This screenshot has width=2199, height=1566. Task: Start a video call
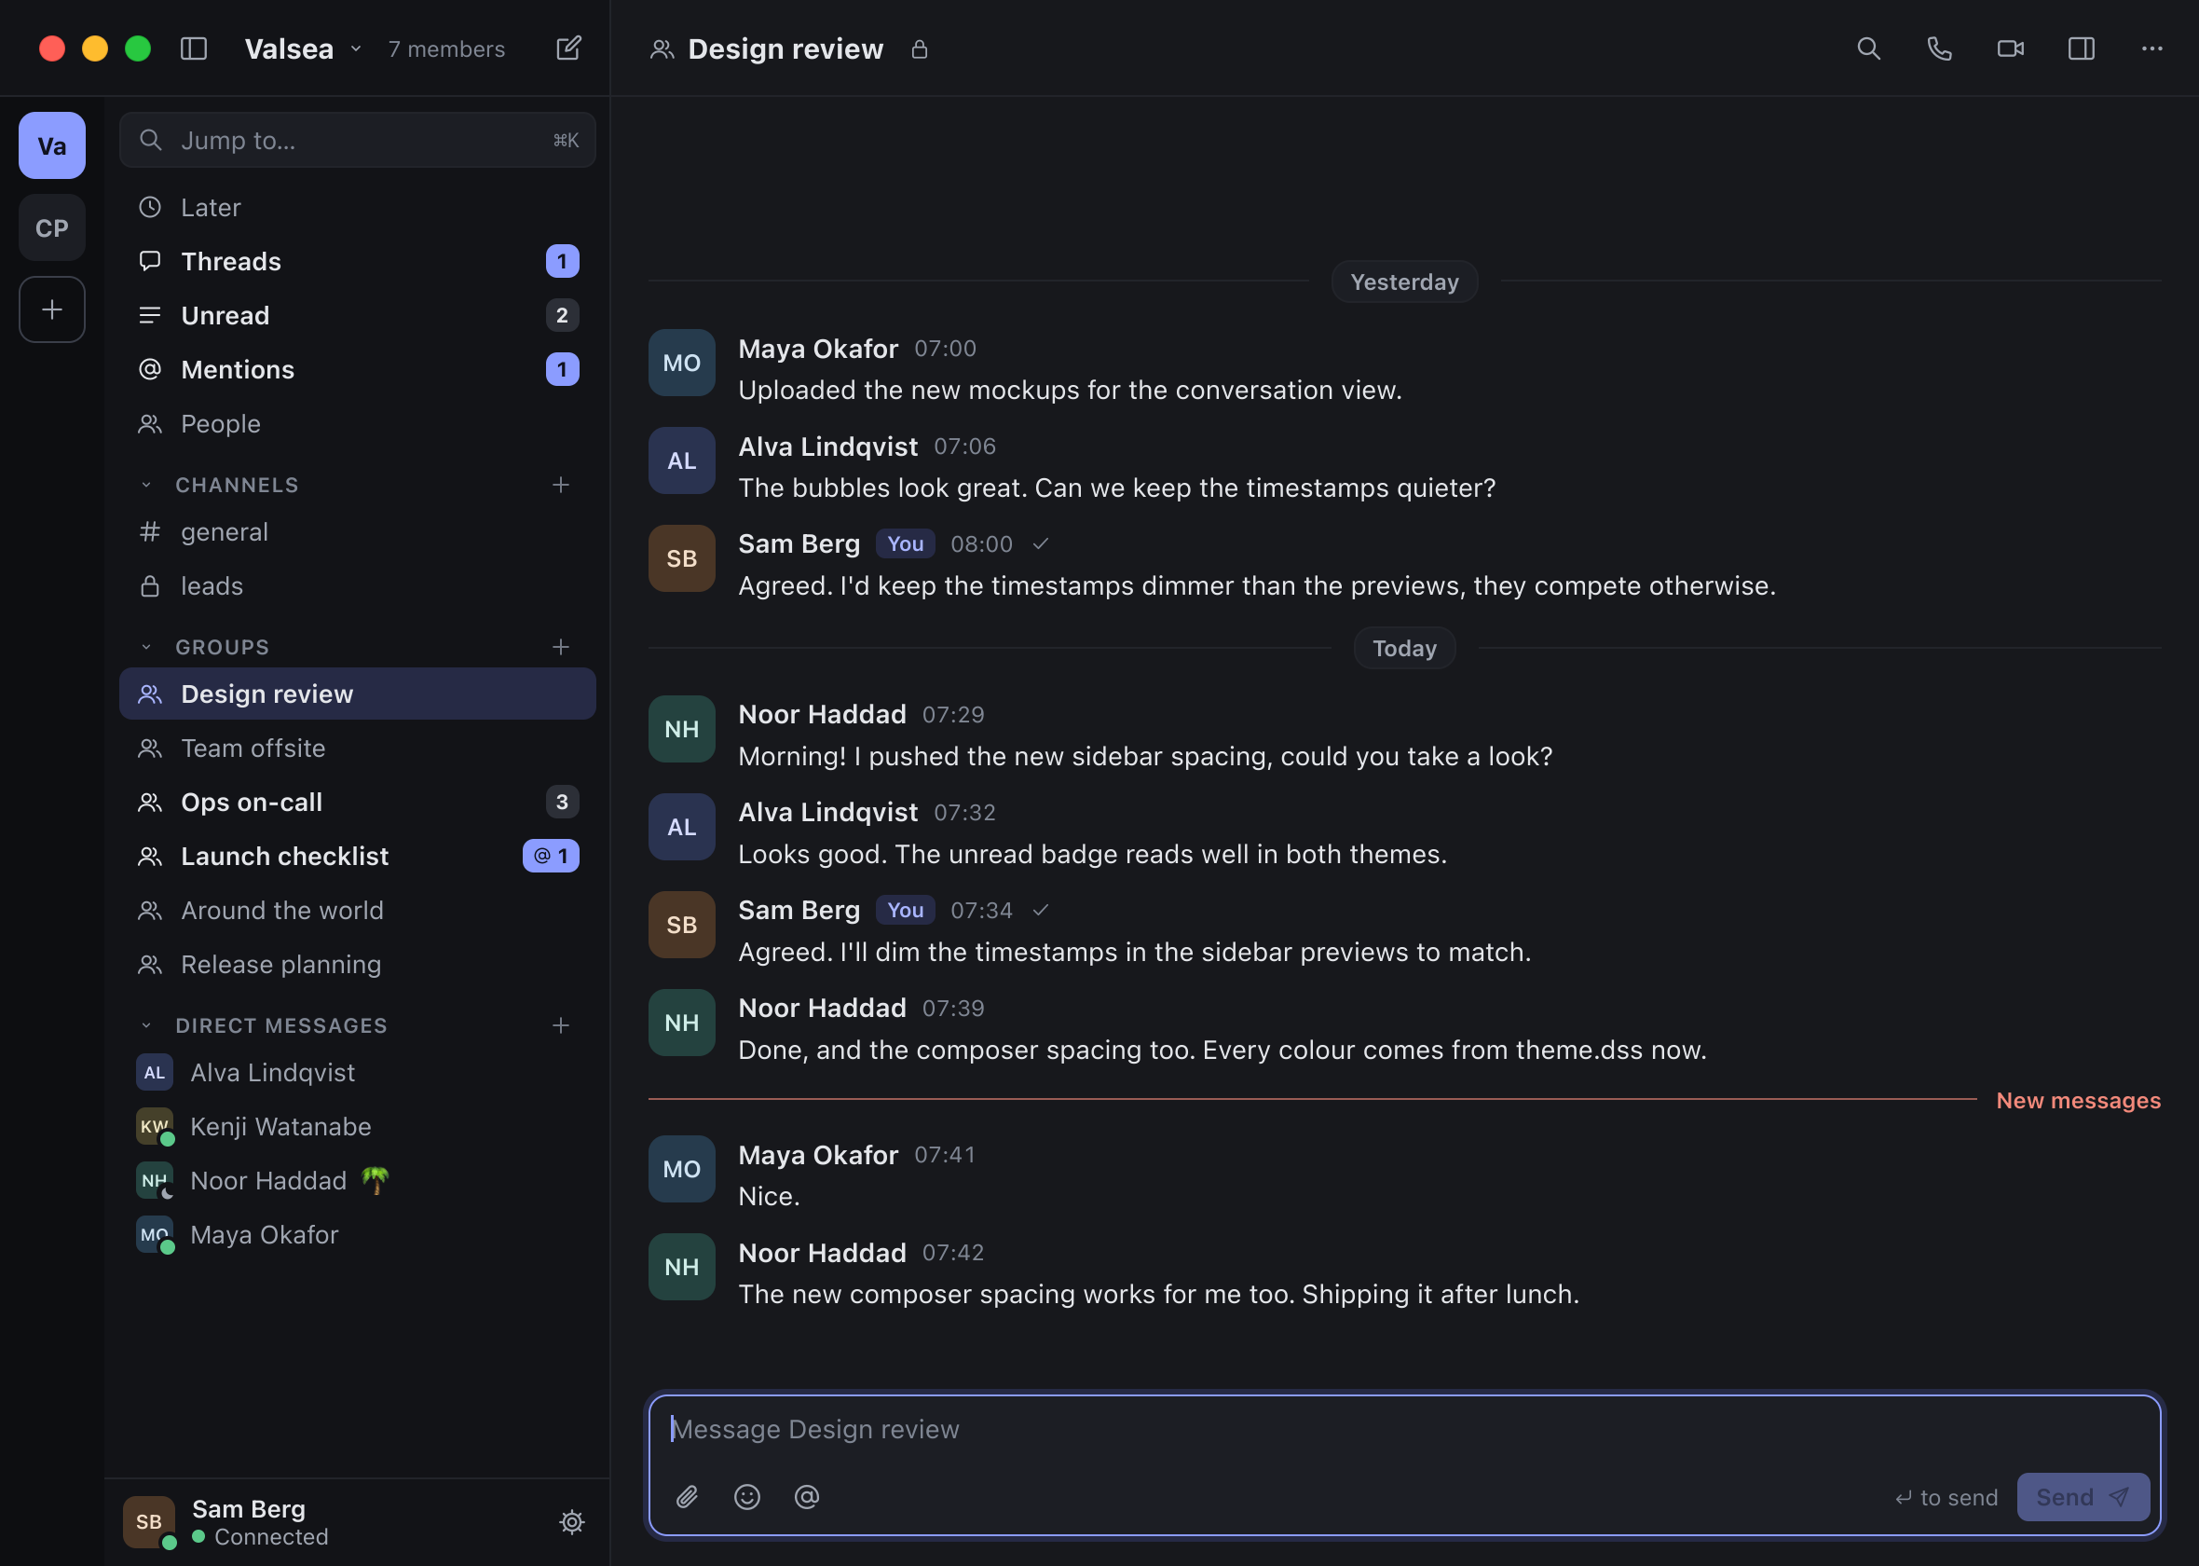click(x=2010, y=48)
